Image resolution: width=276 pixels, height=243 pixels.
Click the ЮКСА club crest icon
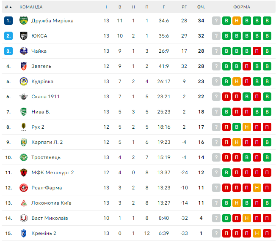click(x=24, y=36)
